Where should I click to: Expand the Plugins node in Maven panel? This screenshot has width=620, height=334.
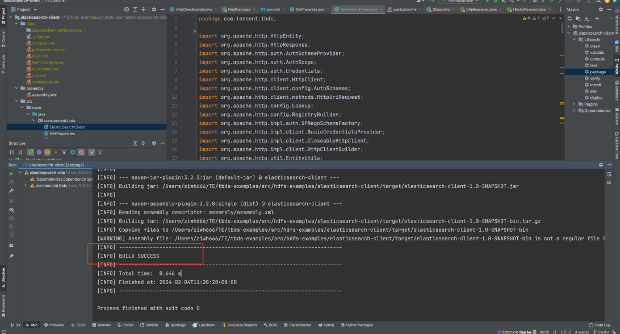[574, 104]
